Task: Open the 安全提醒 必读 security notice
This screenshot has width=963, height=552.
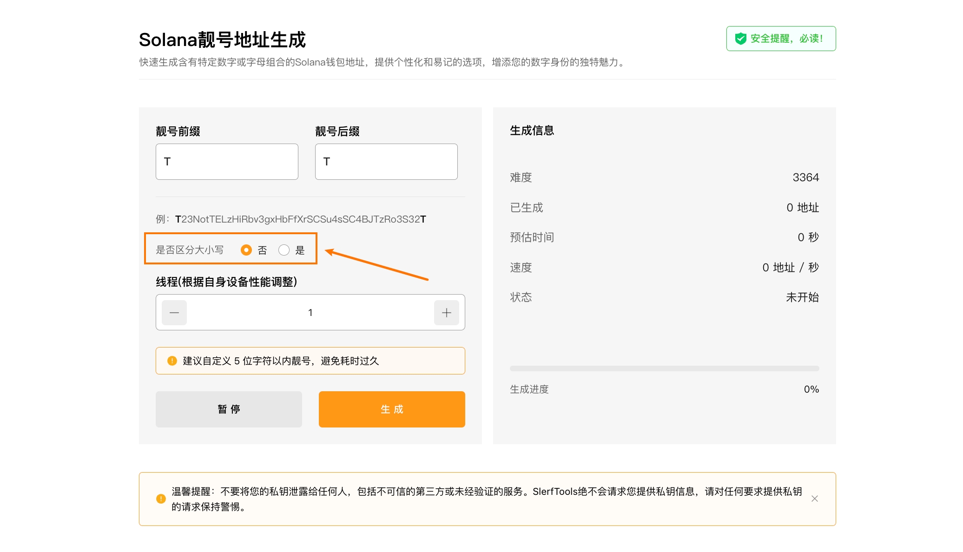Action: click(786, 39)
